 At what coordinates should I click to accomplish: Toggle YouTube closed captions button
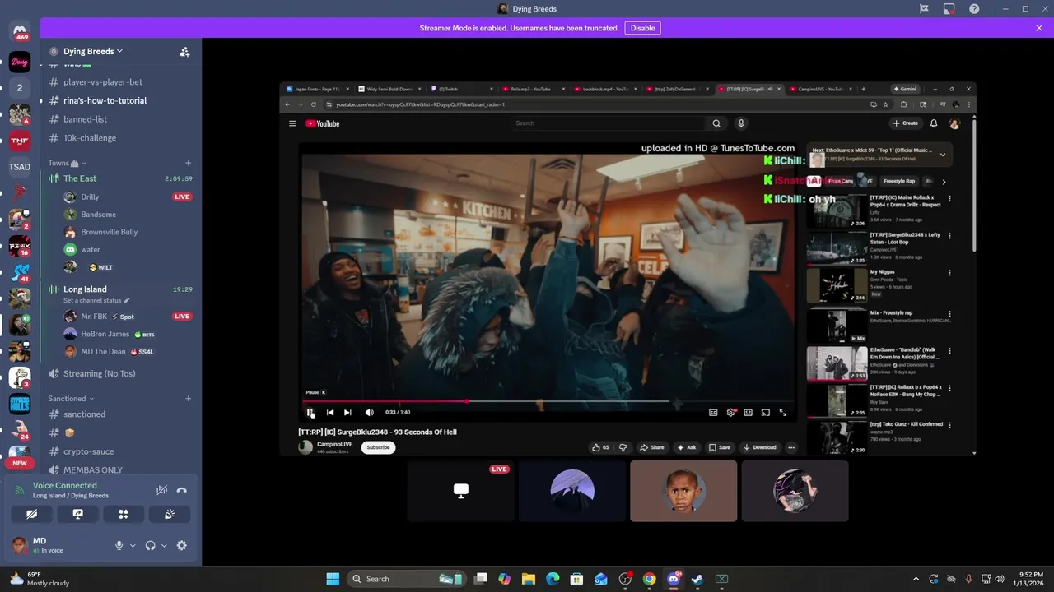(713, 413)
